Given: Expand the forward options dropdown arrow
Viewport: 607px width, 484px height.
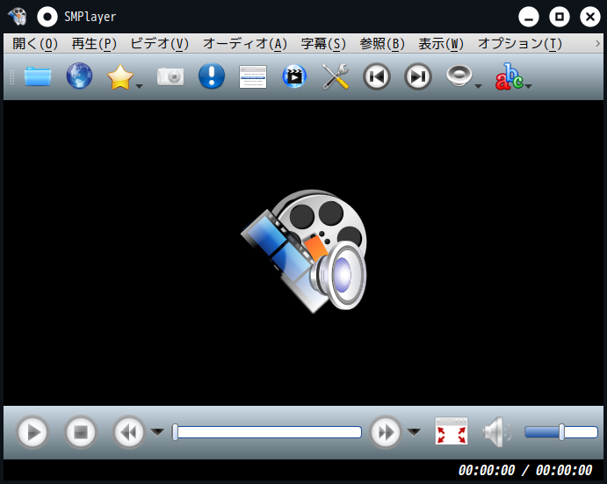Looking at the screenshot, I should pos(414,431).
